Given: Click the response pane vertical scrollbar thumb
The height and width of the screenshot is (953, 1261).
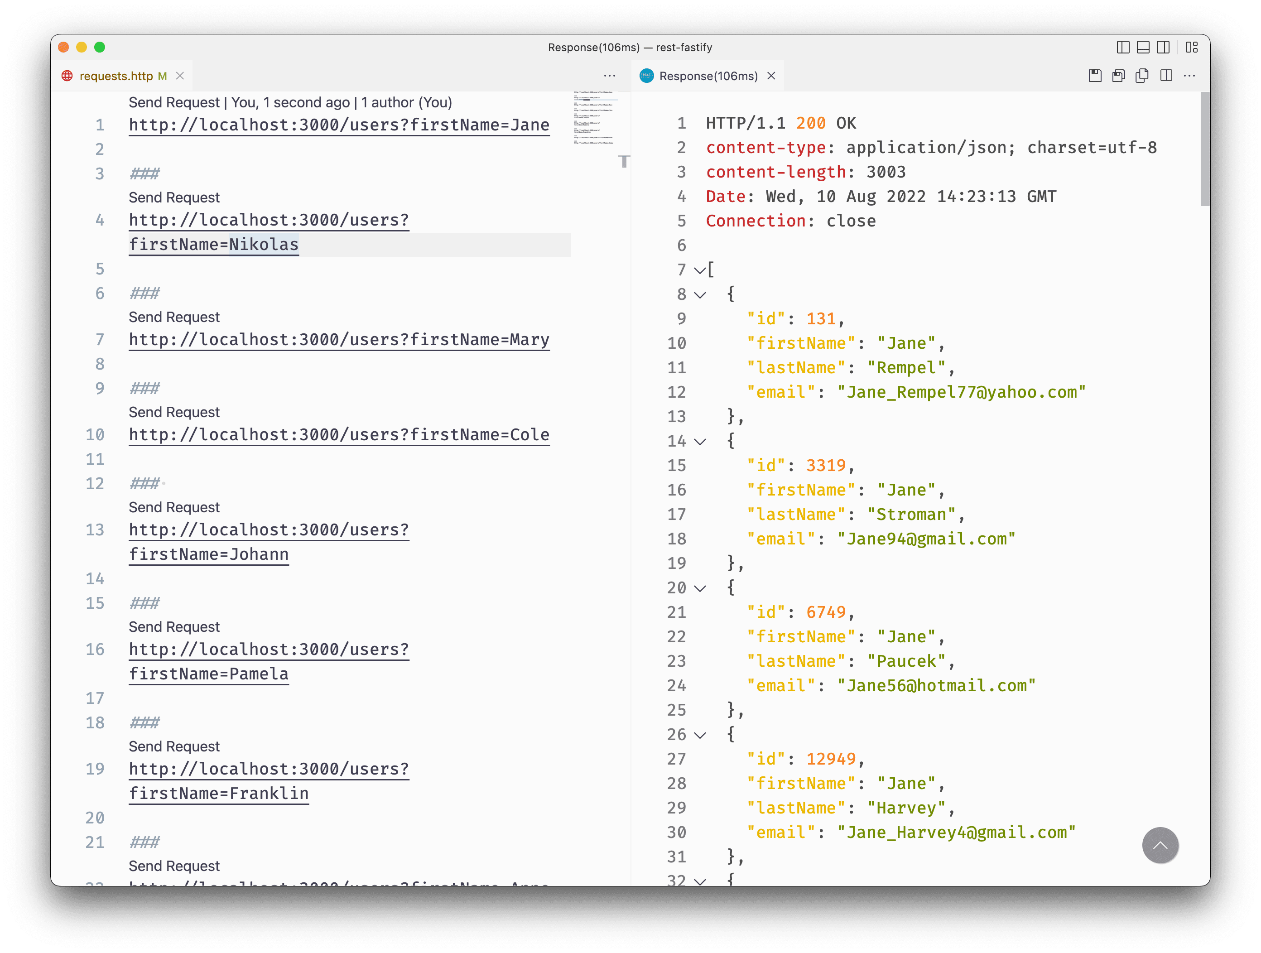Looking at the screenshot, I should pyautogui.click(x=1204, y=148).
